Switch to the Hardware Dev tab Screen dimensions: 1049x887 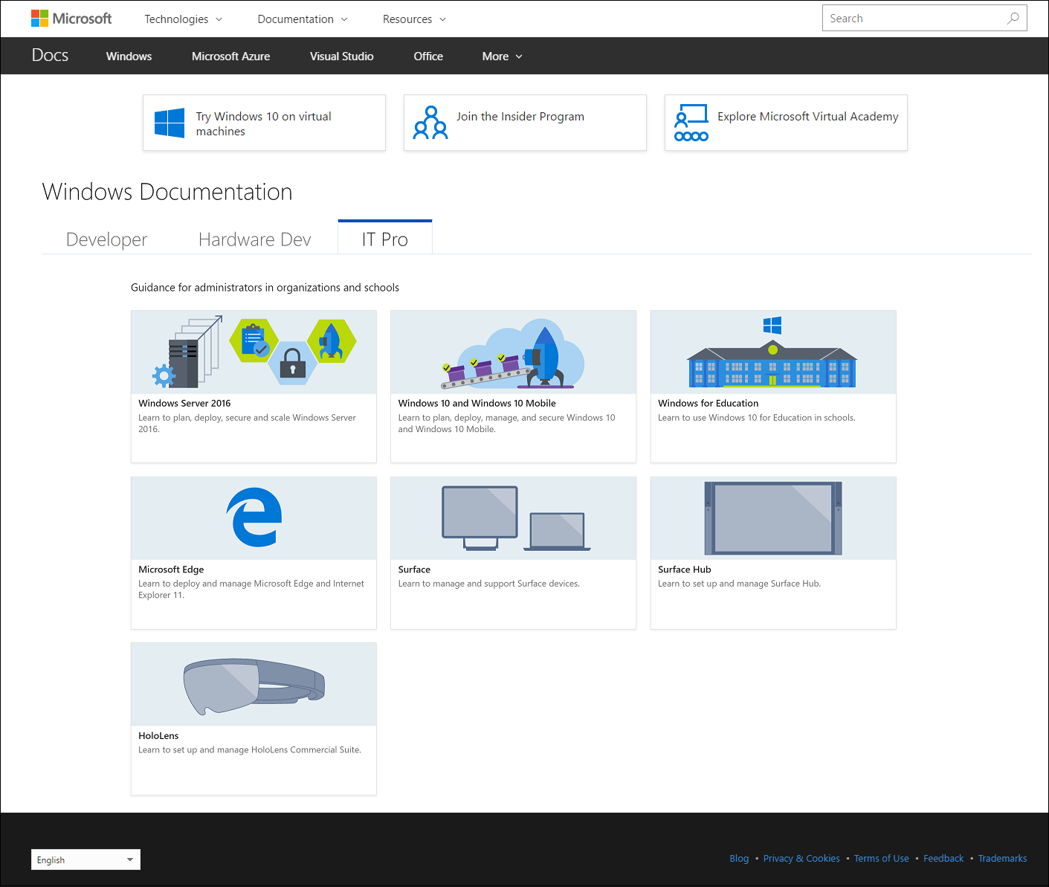(x=254, y=239)
